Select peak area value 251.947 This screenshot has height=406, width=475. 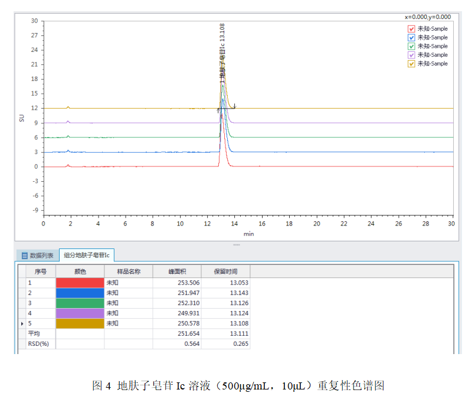click(188, 293)
